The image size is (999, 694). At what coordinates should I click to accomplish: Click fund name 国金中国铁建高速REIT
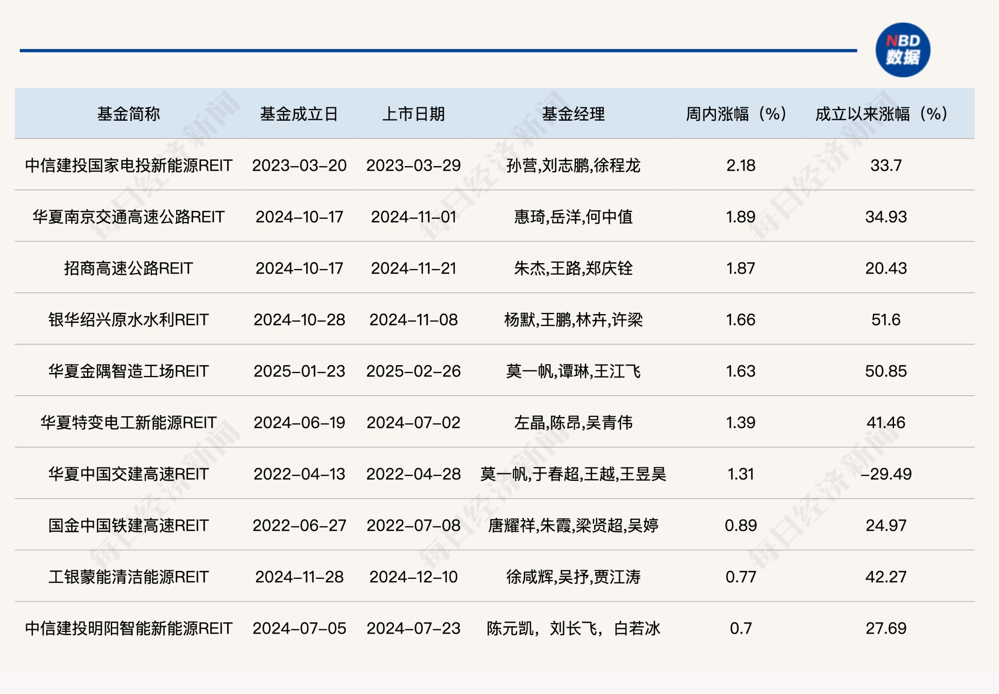pos(129,525)
